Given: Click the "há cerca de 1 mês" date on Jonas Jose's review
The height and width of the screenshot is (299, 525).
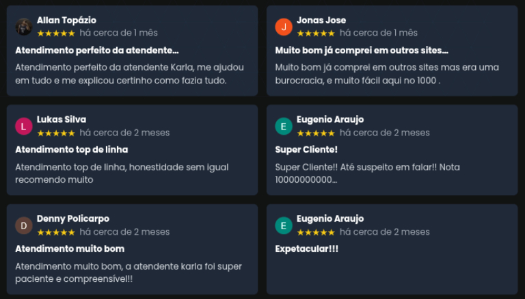Looking at the screenshot, I should tap(378, 33).
